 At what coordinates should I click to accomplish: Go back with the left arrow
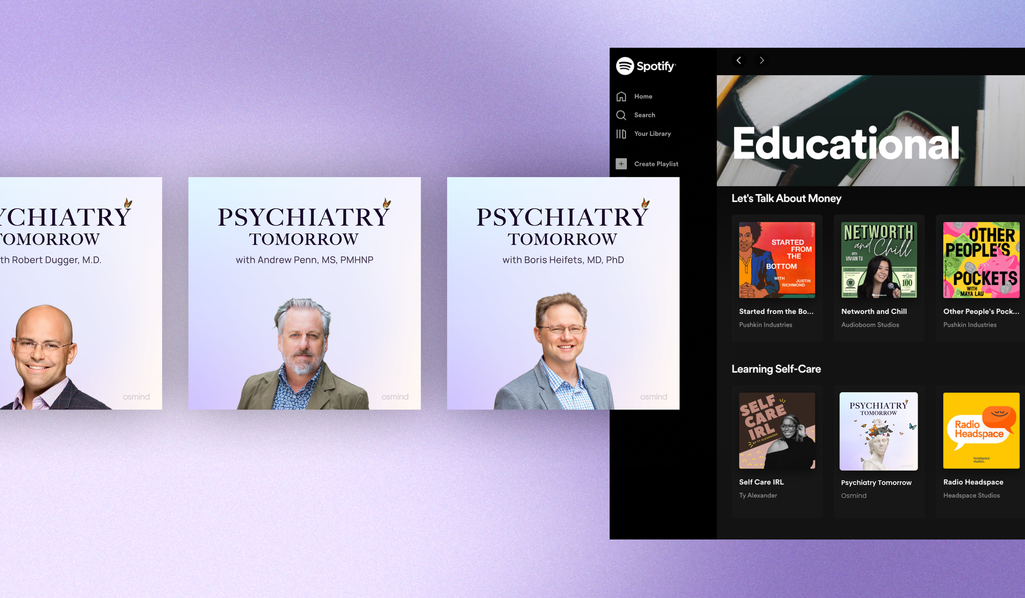click(x=739, y=61)
